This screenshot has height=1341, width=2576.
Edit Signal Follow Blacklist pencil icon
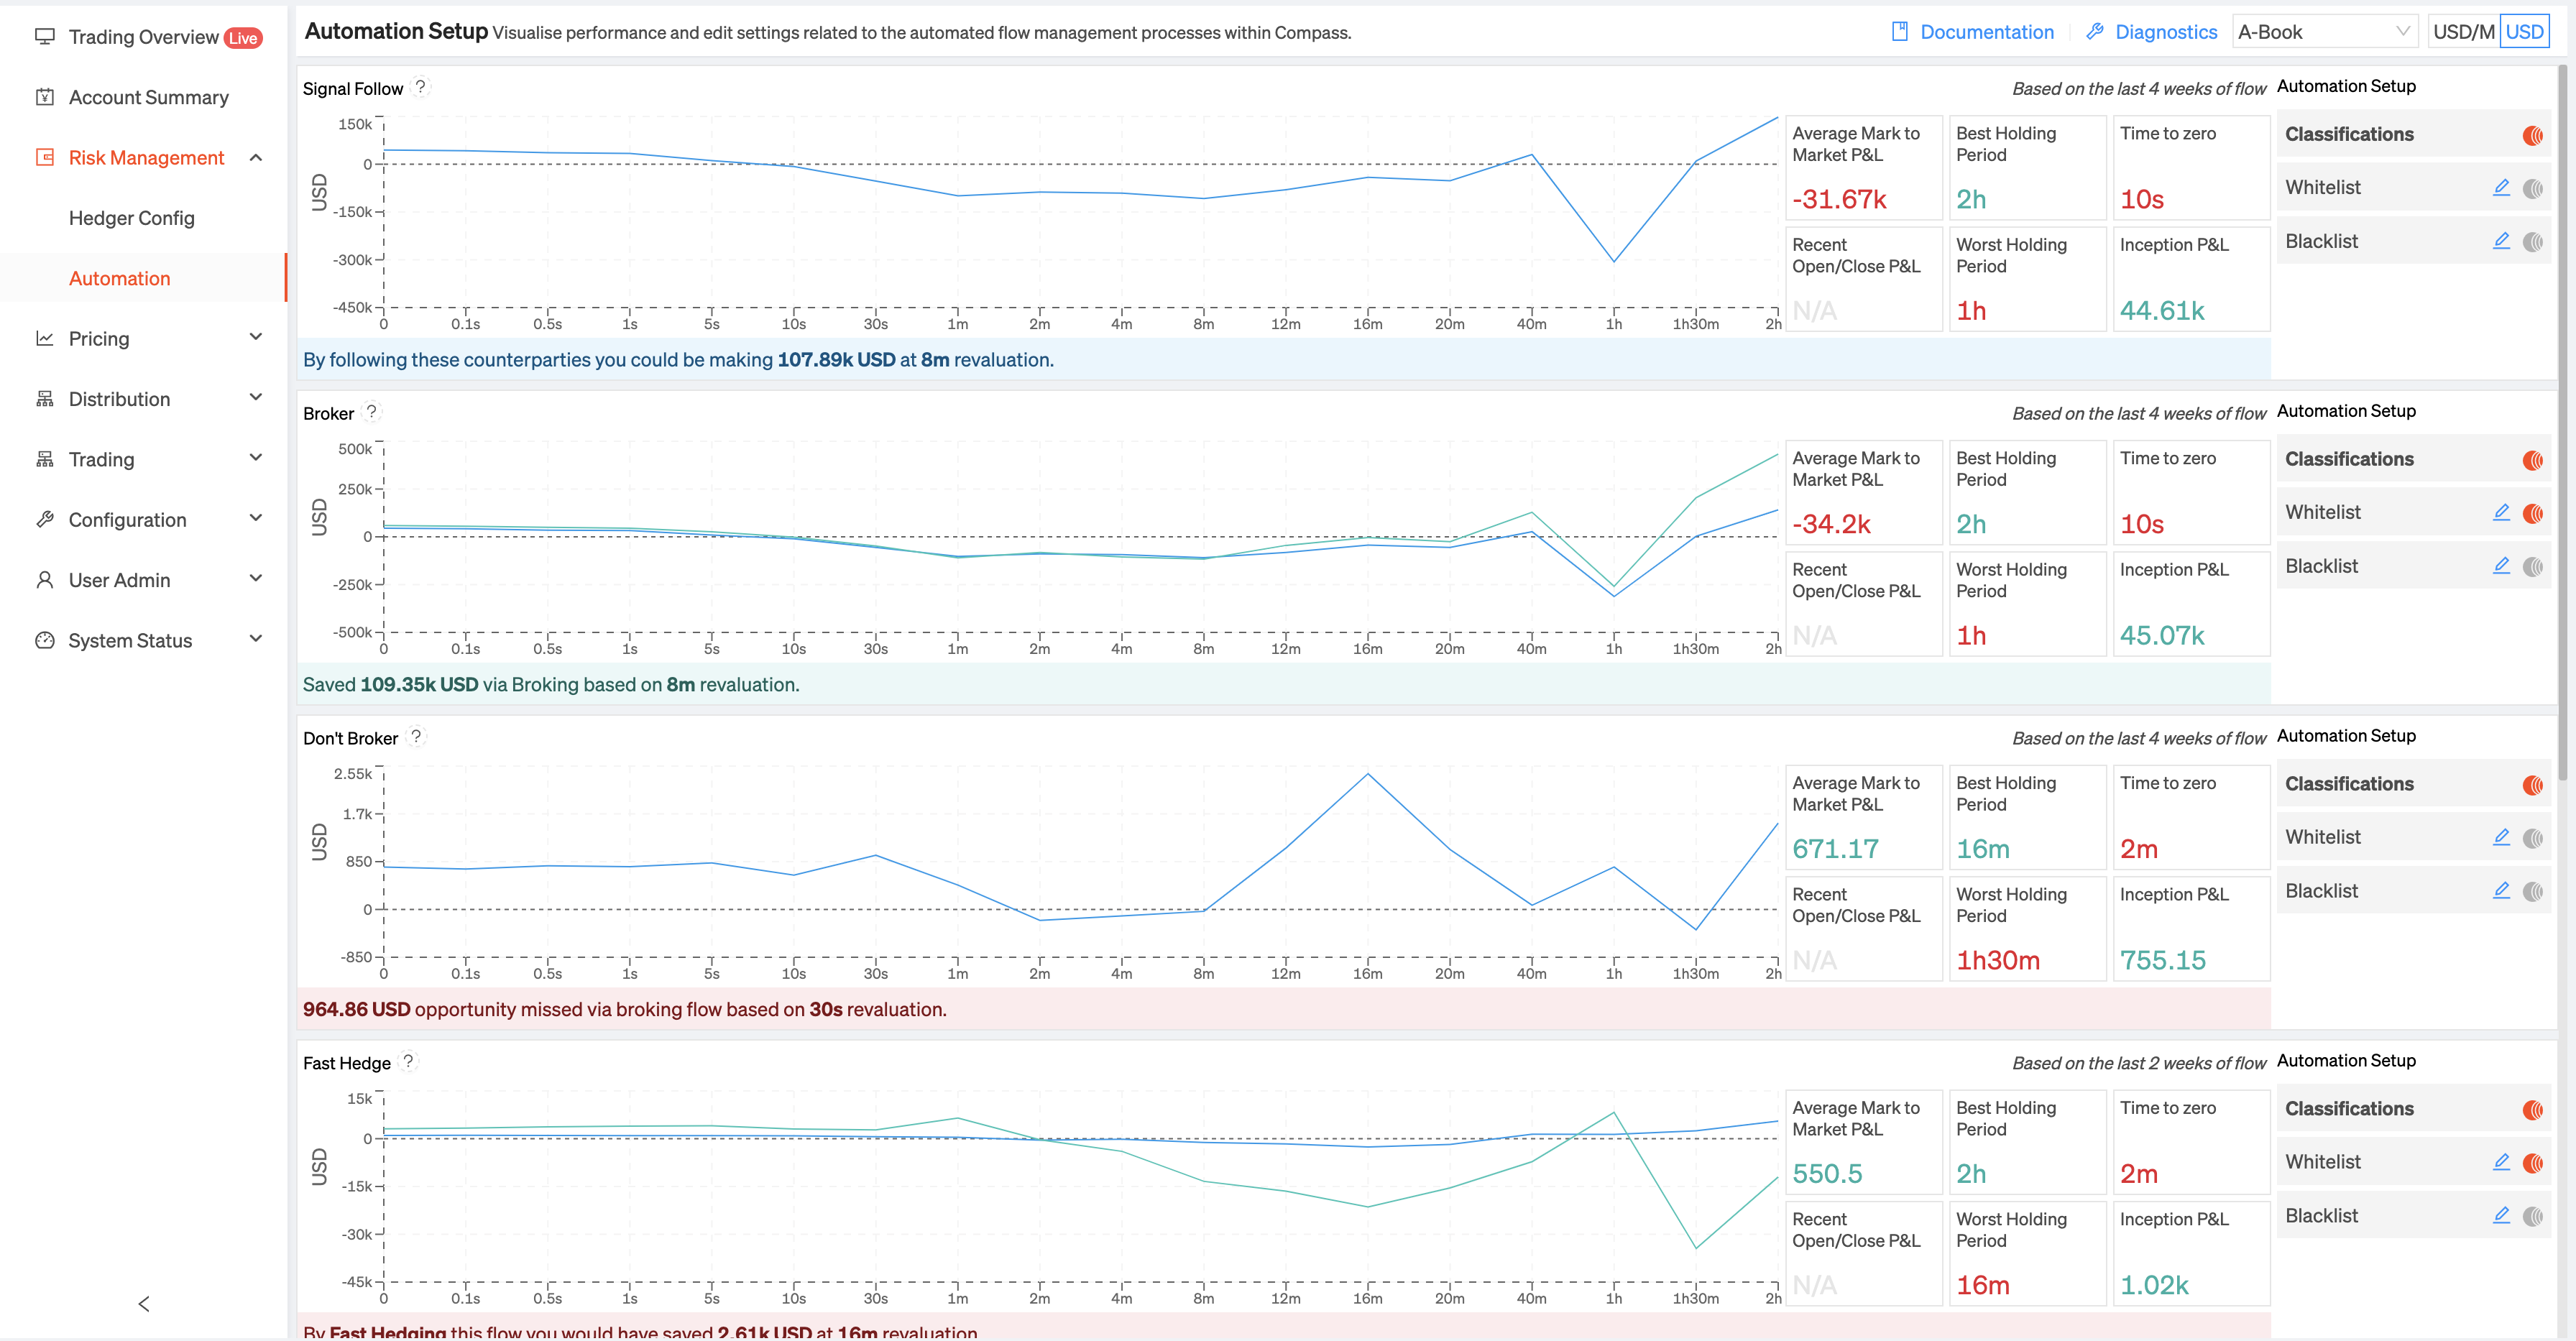[2501, 241]
